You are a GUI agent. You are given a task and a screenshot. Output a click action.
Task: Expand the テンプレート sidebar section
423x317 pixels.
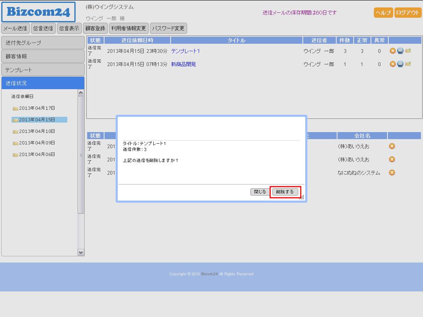click(x=43, y=70)
